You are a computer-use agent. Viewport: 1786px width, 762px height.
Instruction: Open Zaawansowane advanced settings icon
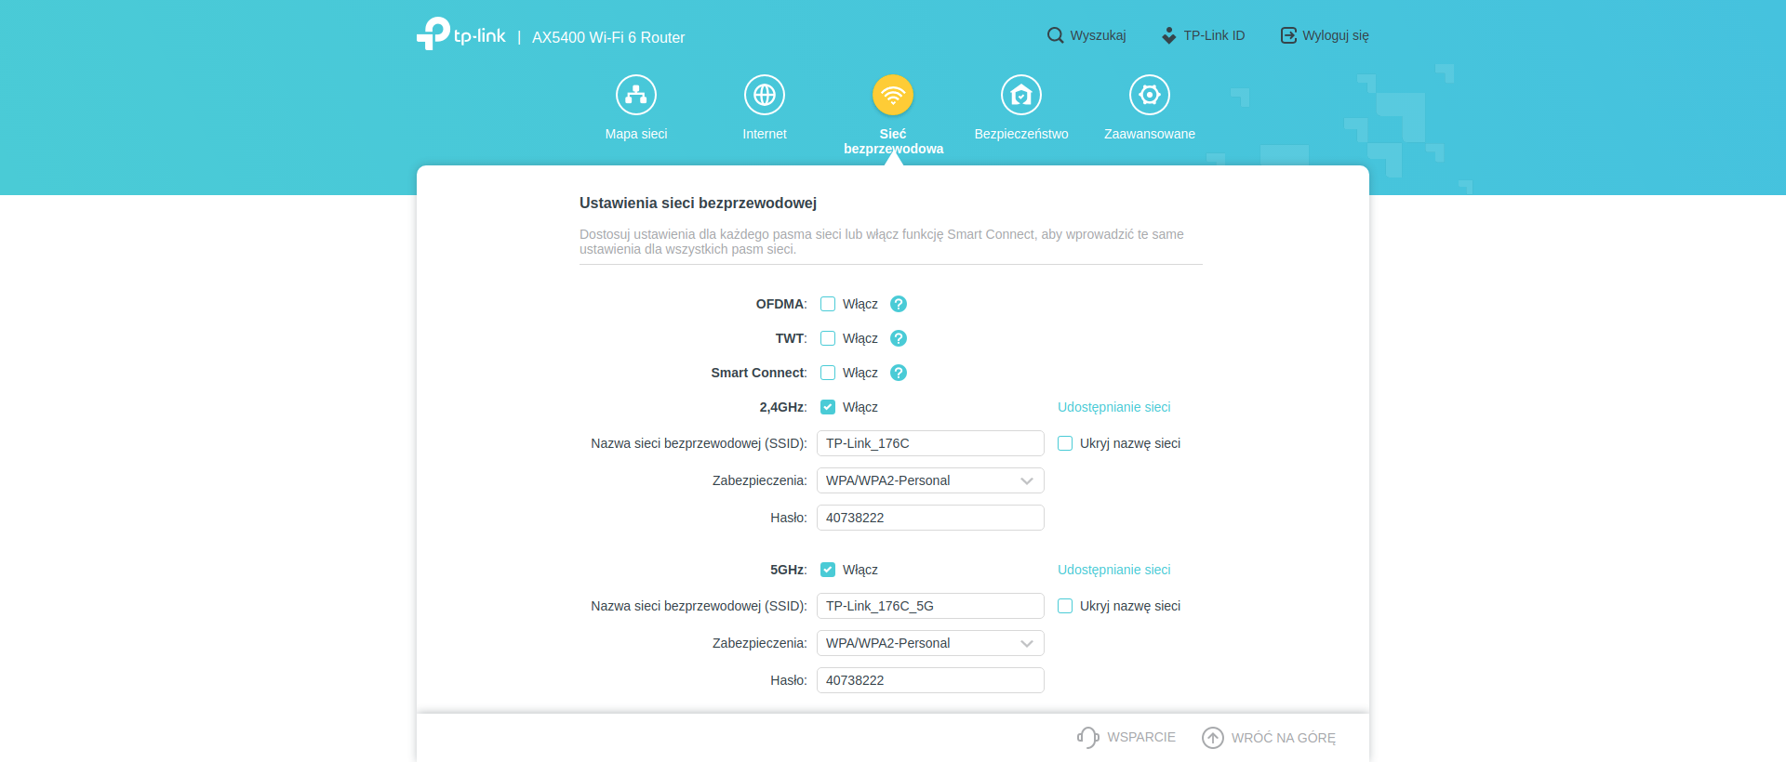pos(1149,95)
